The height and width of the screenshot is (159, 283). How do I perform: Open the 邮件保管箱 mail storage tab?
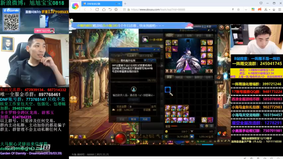146,56
